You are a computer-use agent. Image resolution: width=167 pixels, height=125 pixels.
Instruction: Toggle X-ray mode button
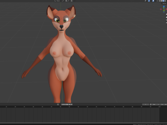(157, 1)
